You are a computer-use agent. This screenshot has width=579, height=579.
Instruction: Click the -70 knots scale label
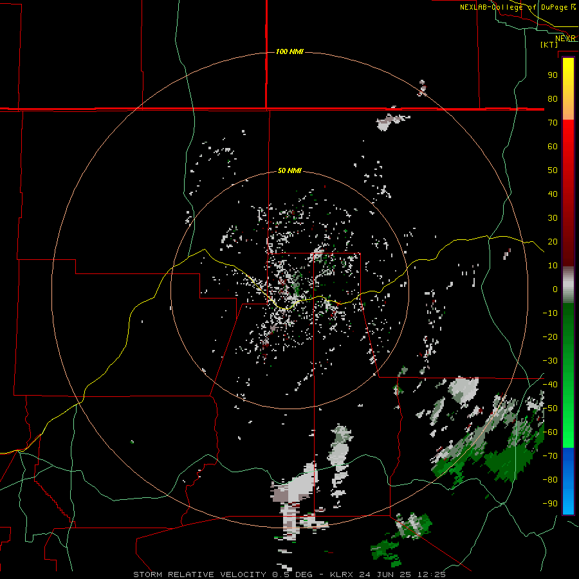[550, 456]
